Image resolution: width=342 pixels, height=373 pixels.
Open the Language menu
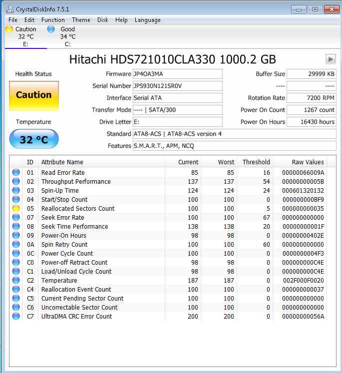pyautogui.click(x=148, y=20)
